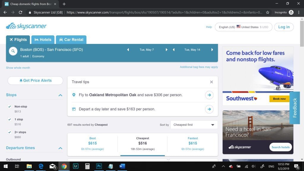Uncheck the 2+ stops filter
This screenshot has height=171, width=304.
(9, 132)
